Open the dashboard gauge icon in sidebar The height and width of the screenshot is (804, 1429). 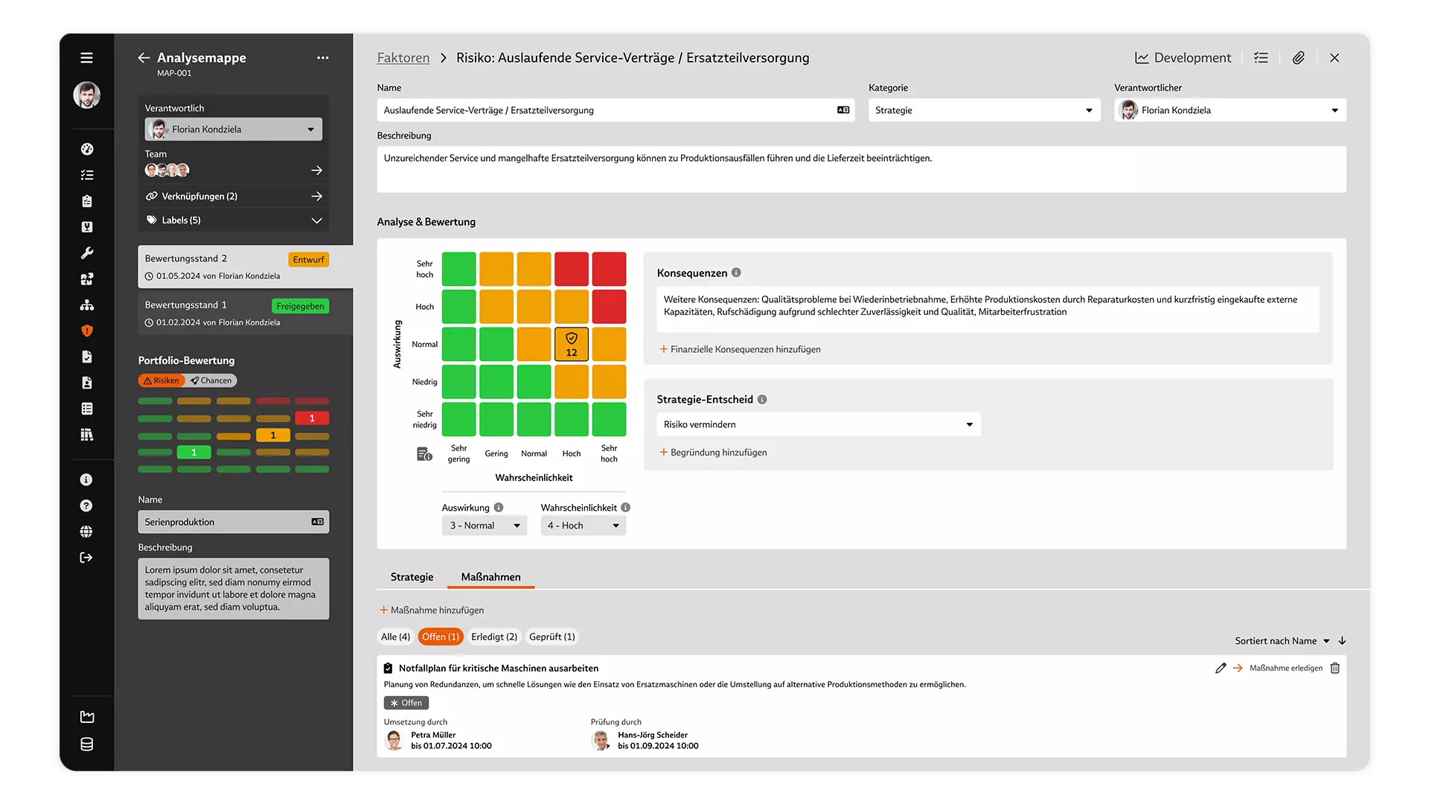point(86,149)
